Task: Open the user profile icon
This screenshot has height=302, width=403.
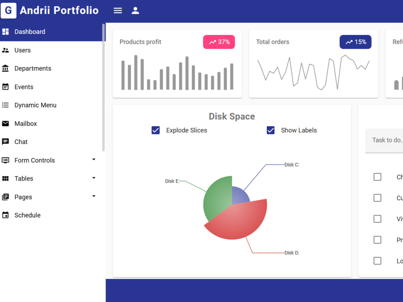Action: tap(135, 10)
